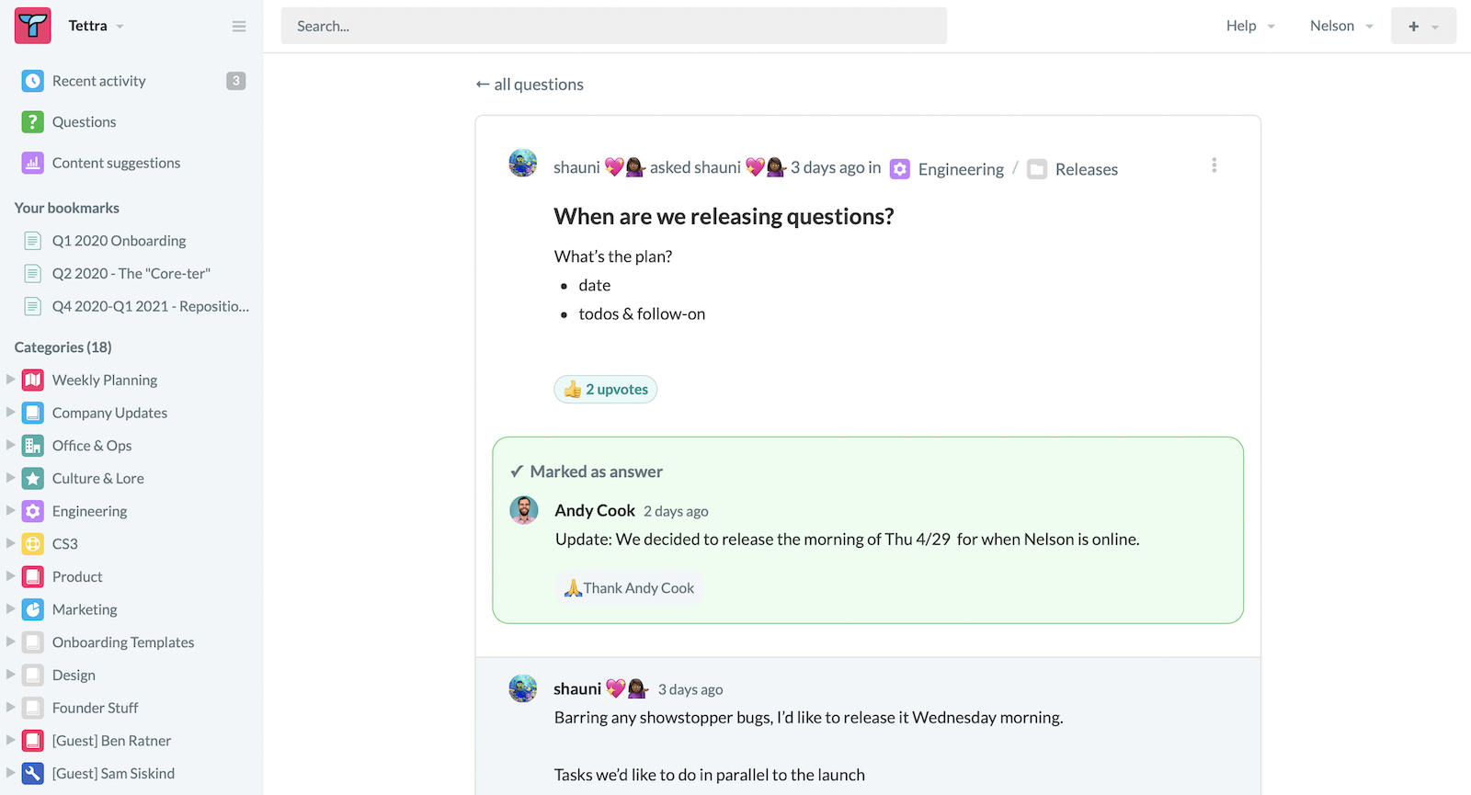
Task: Expand the Weekly Planning category
Action: [x=10, y=379]
